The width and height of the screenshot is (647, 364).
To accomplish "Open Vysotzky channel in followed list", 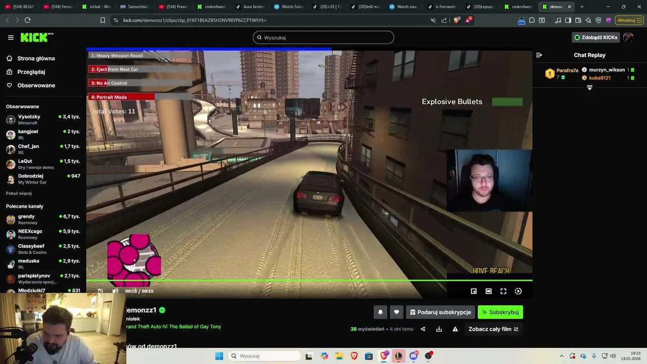I will pyautogui.click(x=43, y=120).
